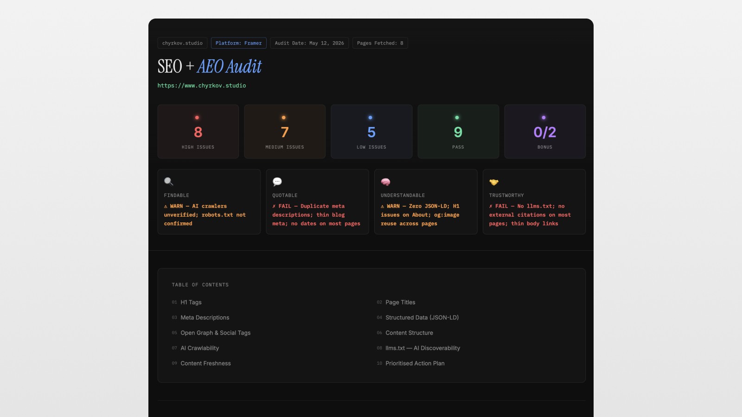Click the Pages Fetched: 8 tag
Screen dimensions: 742x417
380,43
